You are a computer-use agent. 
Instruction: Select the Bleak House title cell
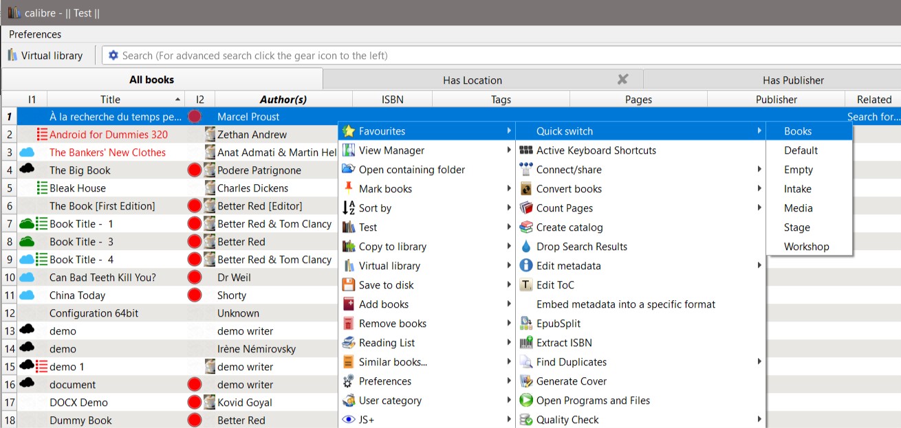[116, 188]
